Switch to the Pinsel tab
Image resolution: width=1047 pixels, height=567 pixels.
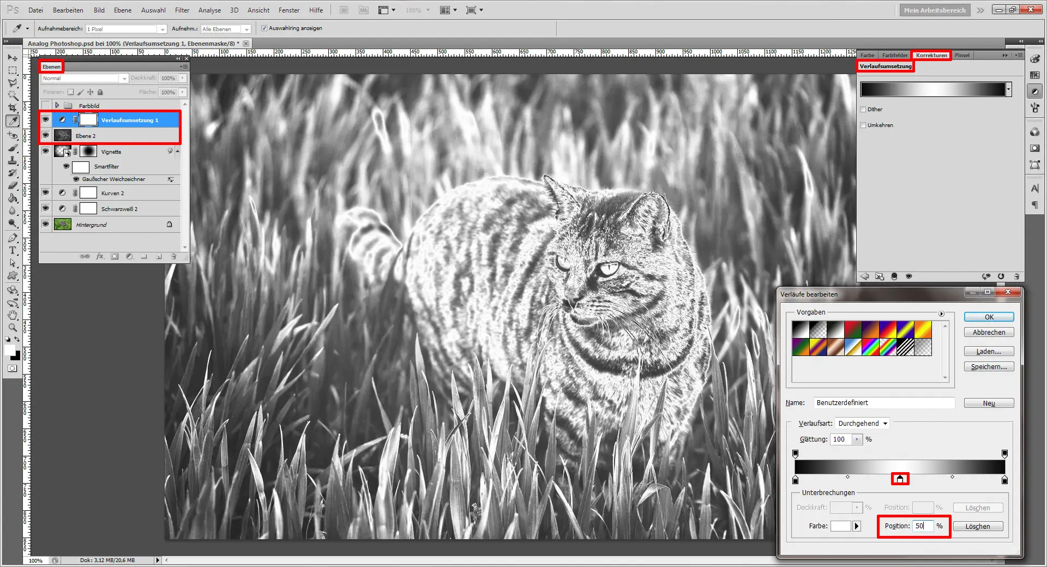coord(963,55)
